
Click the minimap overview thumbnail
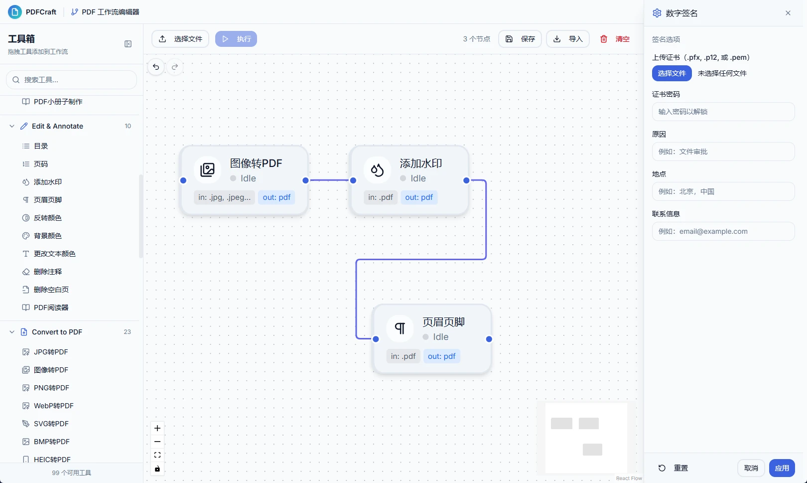(x=586, y=437)
